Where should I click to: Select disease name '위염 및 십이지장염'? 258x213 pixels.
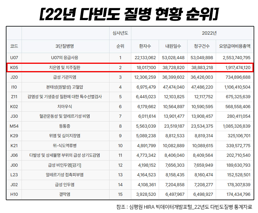(65, 135)
